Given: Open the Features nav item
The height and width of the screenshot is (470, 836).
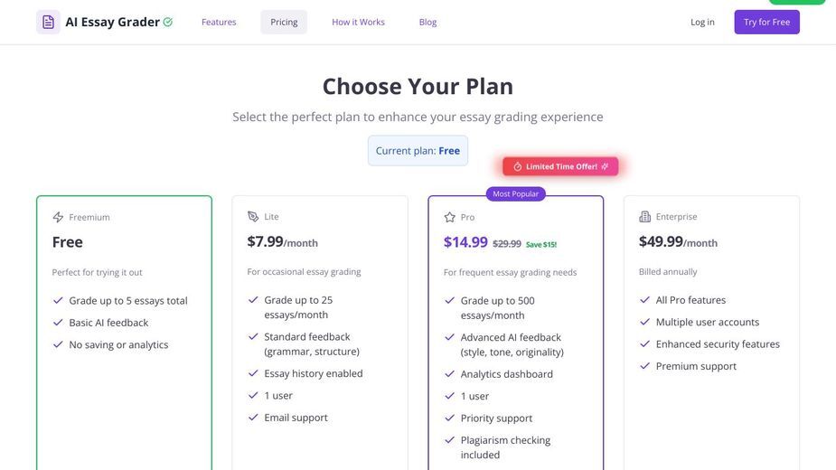Looking at the screenshot, I should (x=219, y=22).
